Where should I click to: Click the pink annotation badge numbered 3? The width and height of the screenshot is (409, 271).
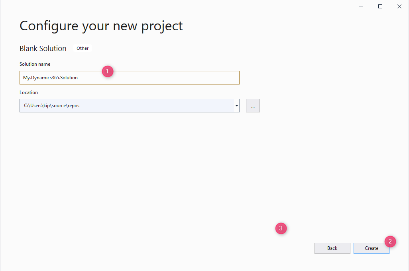pyautogui.click(x=281, y=228)
